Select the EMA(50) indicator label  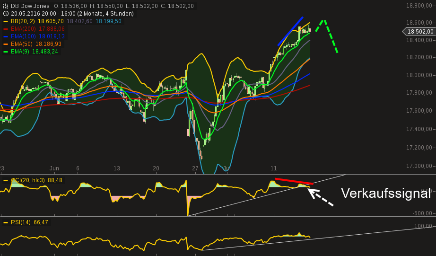coord(22,44)
